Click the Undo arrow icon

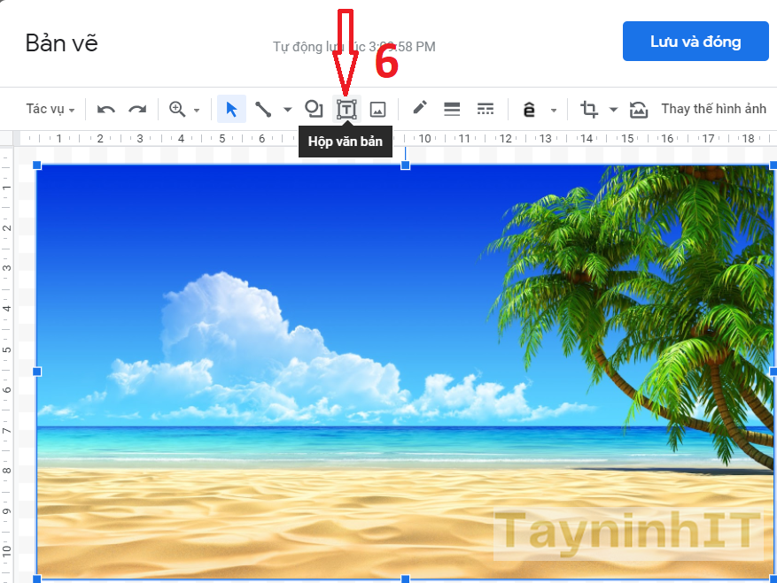pos(106,110)
